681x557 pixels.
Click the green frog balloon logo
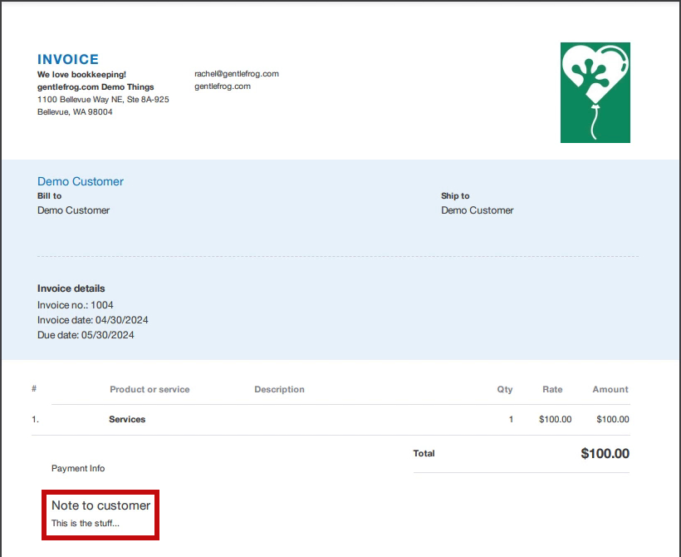pyautogui.click(x=595, y=92)
